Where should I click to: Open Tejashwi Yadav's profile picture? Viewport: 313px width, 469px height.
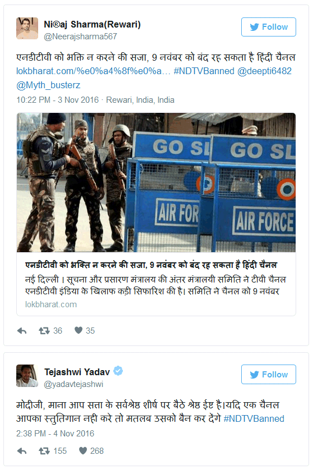[27, 376]
